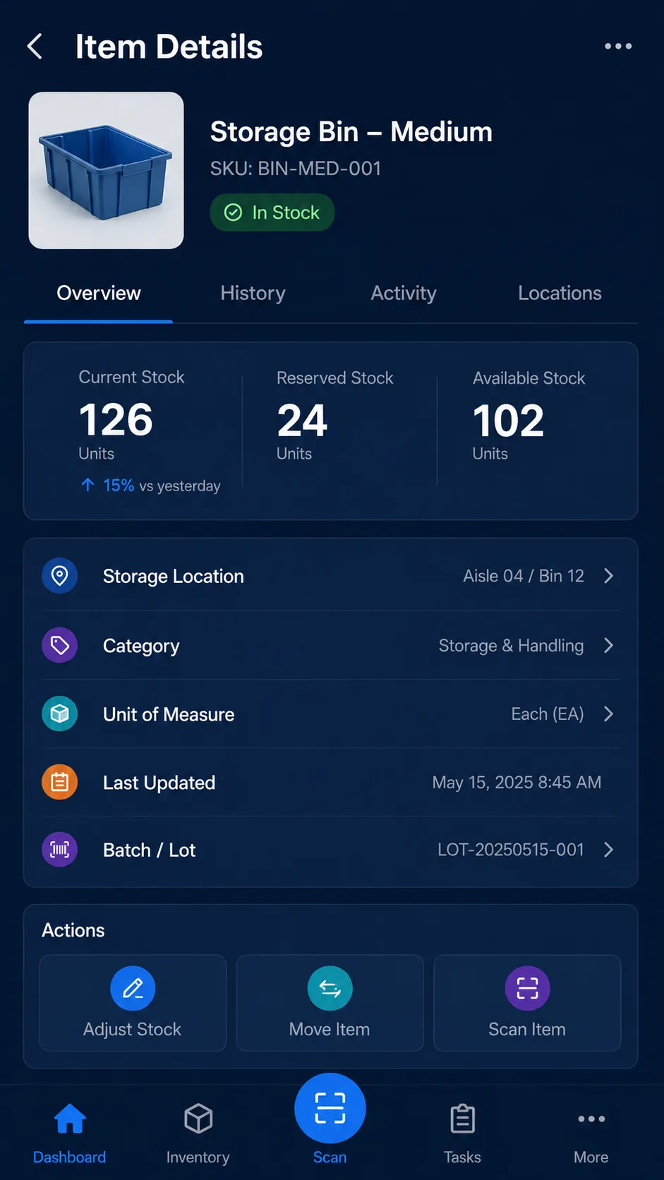The height and width of the screenshot is (1180, 664).
Task: Go back using the header arrow
Action: tap(35, 47)
